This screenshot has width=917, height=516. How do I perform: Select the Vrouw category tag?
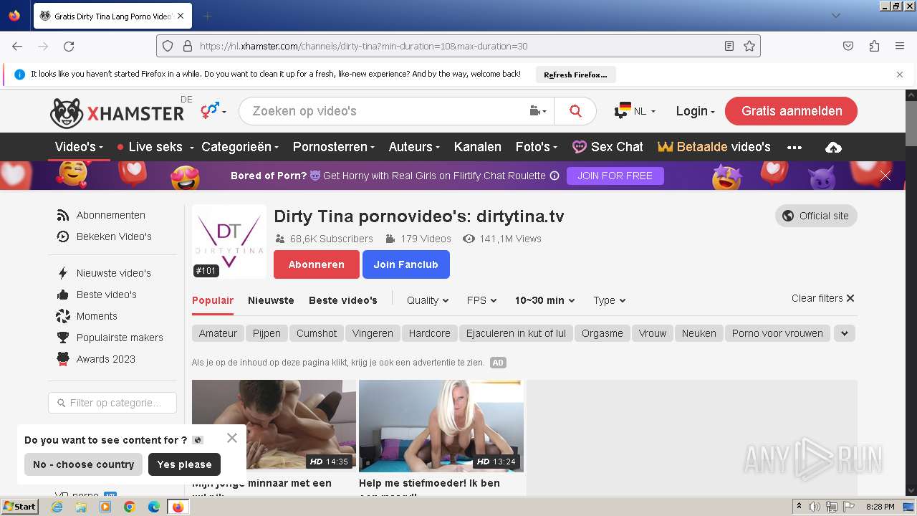coord(653,333)
